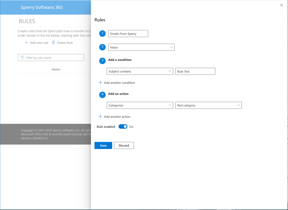Click the Add another condition link text

click(x=119, y=83)
